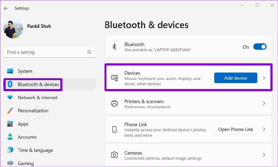Expand the Devices settings row
This screenshot has width=278, height=167.
264,77
